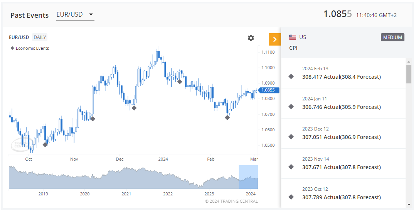Click the 1.0855 current price label on axis
Viewport: 416px width, 212px height.
[269, 90]
